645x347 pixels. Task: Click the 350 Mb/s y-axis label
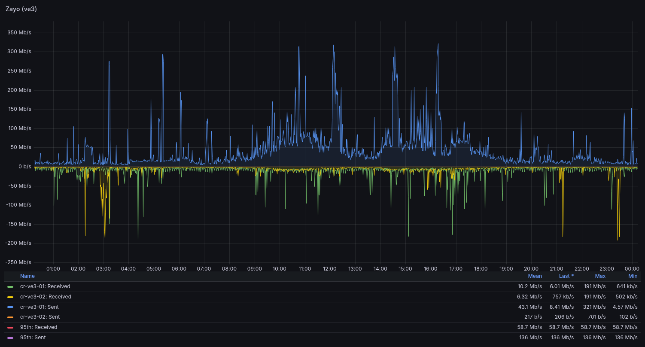[x=19, y=33]
